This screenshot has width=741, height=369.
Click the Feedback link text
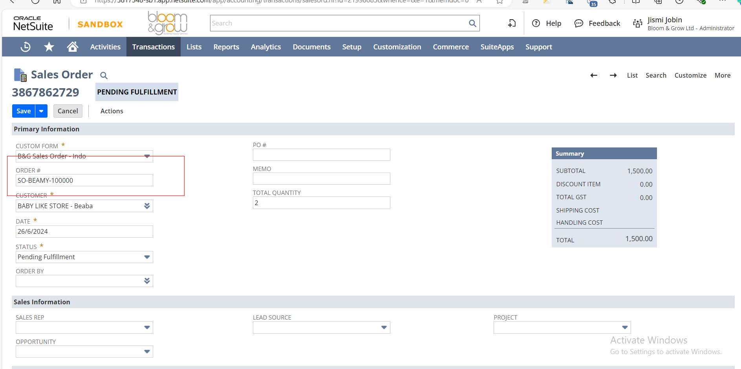click(x=604, y=23)
